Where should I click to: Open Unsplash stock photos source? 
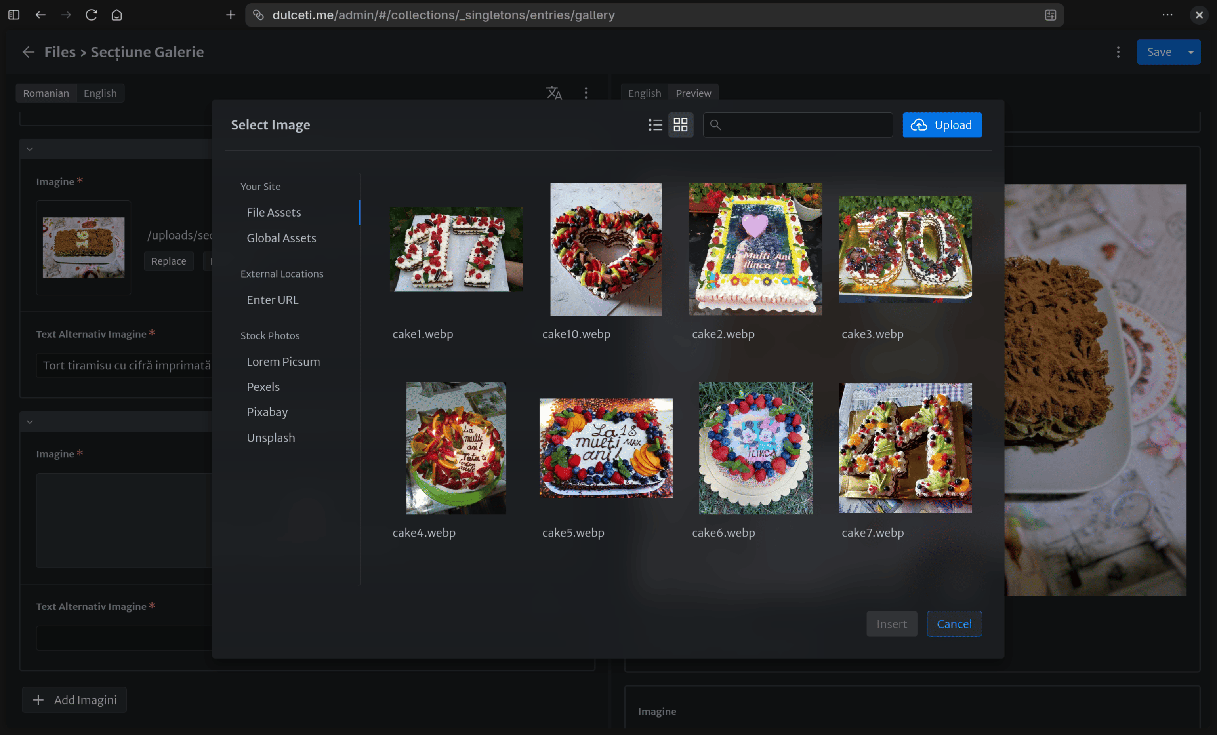pyautogui.click(x=271, y=437)
